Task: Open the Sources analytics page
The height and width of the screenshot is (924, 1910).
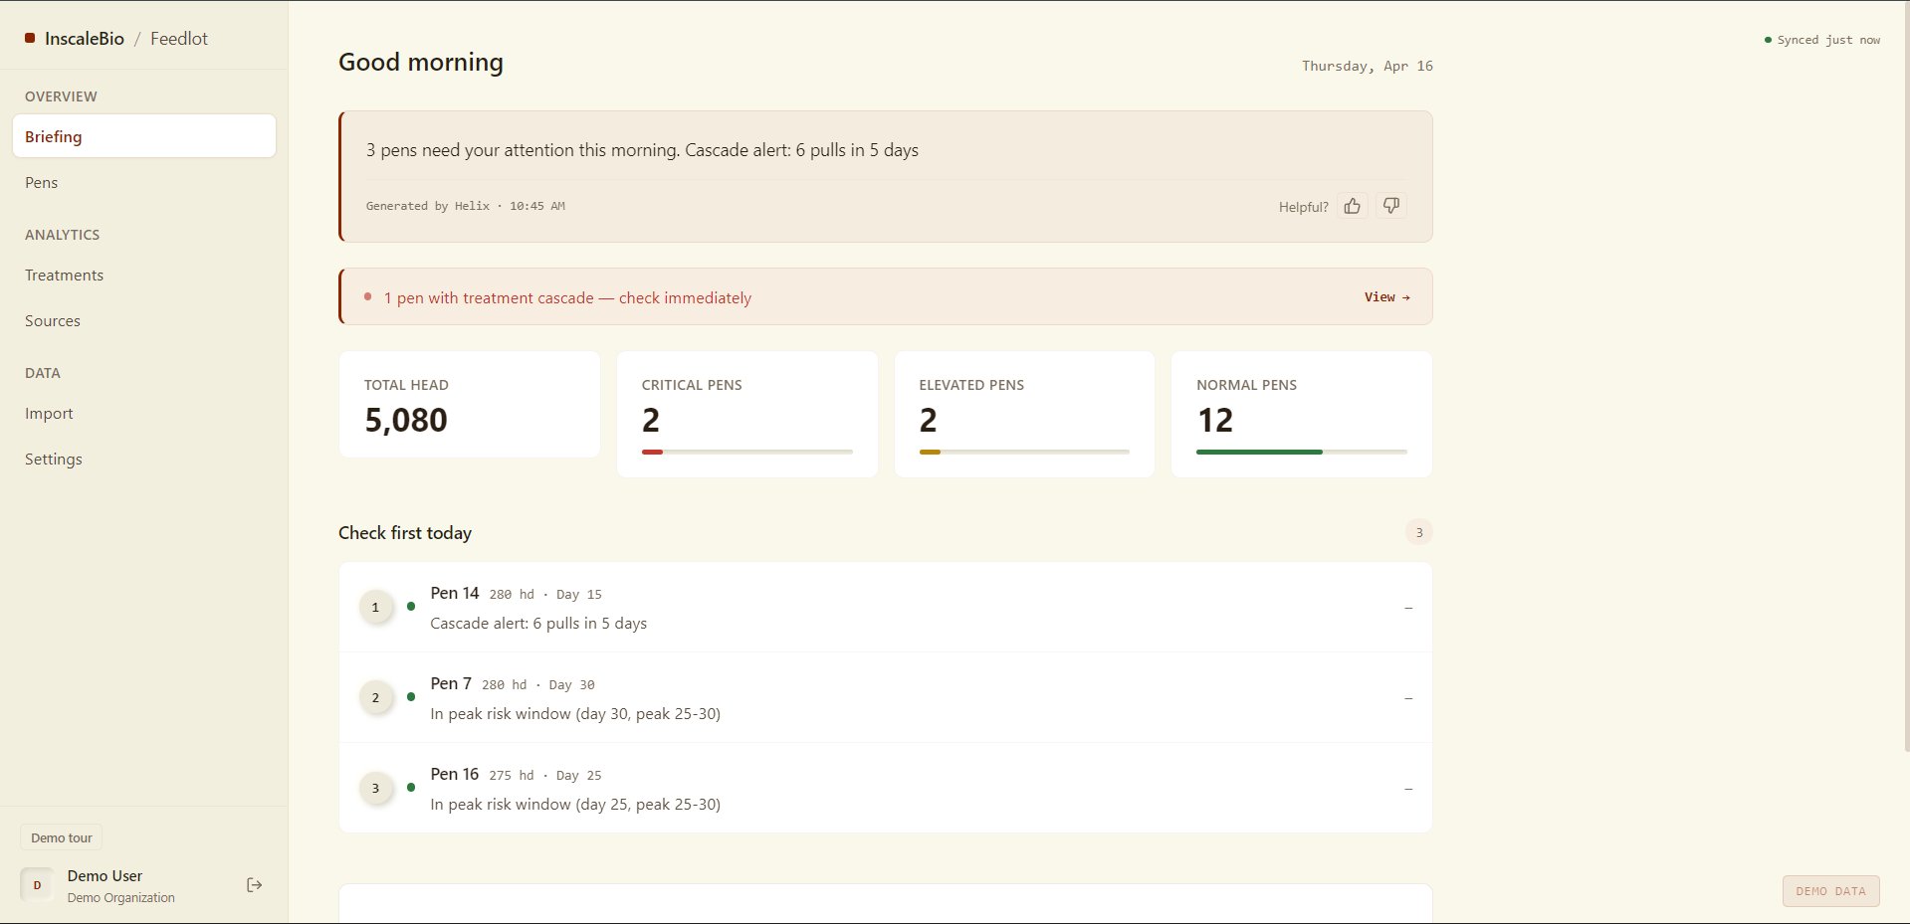Action: pyautogui.click(x=53, y=320)
